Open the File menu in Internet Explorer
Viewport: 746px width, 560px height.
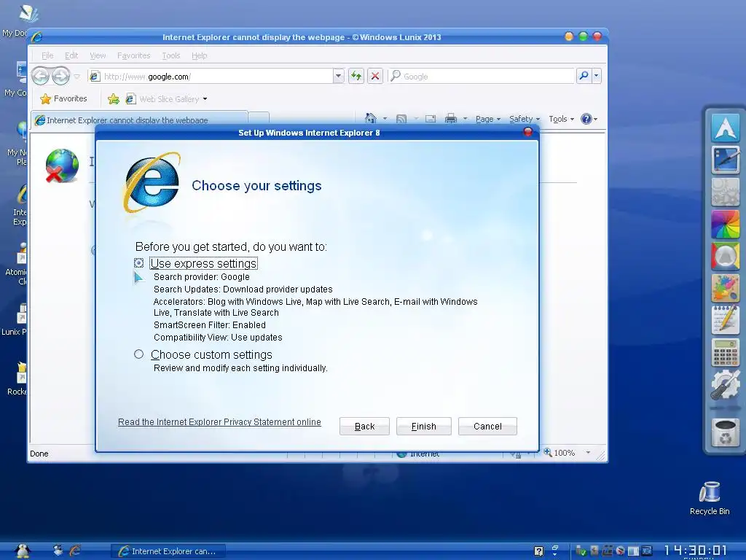click(x=47, y=55)
